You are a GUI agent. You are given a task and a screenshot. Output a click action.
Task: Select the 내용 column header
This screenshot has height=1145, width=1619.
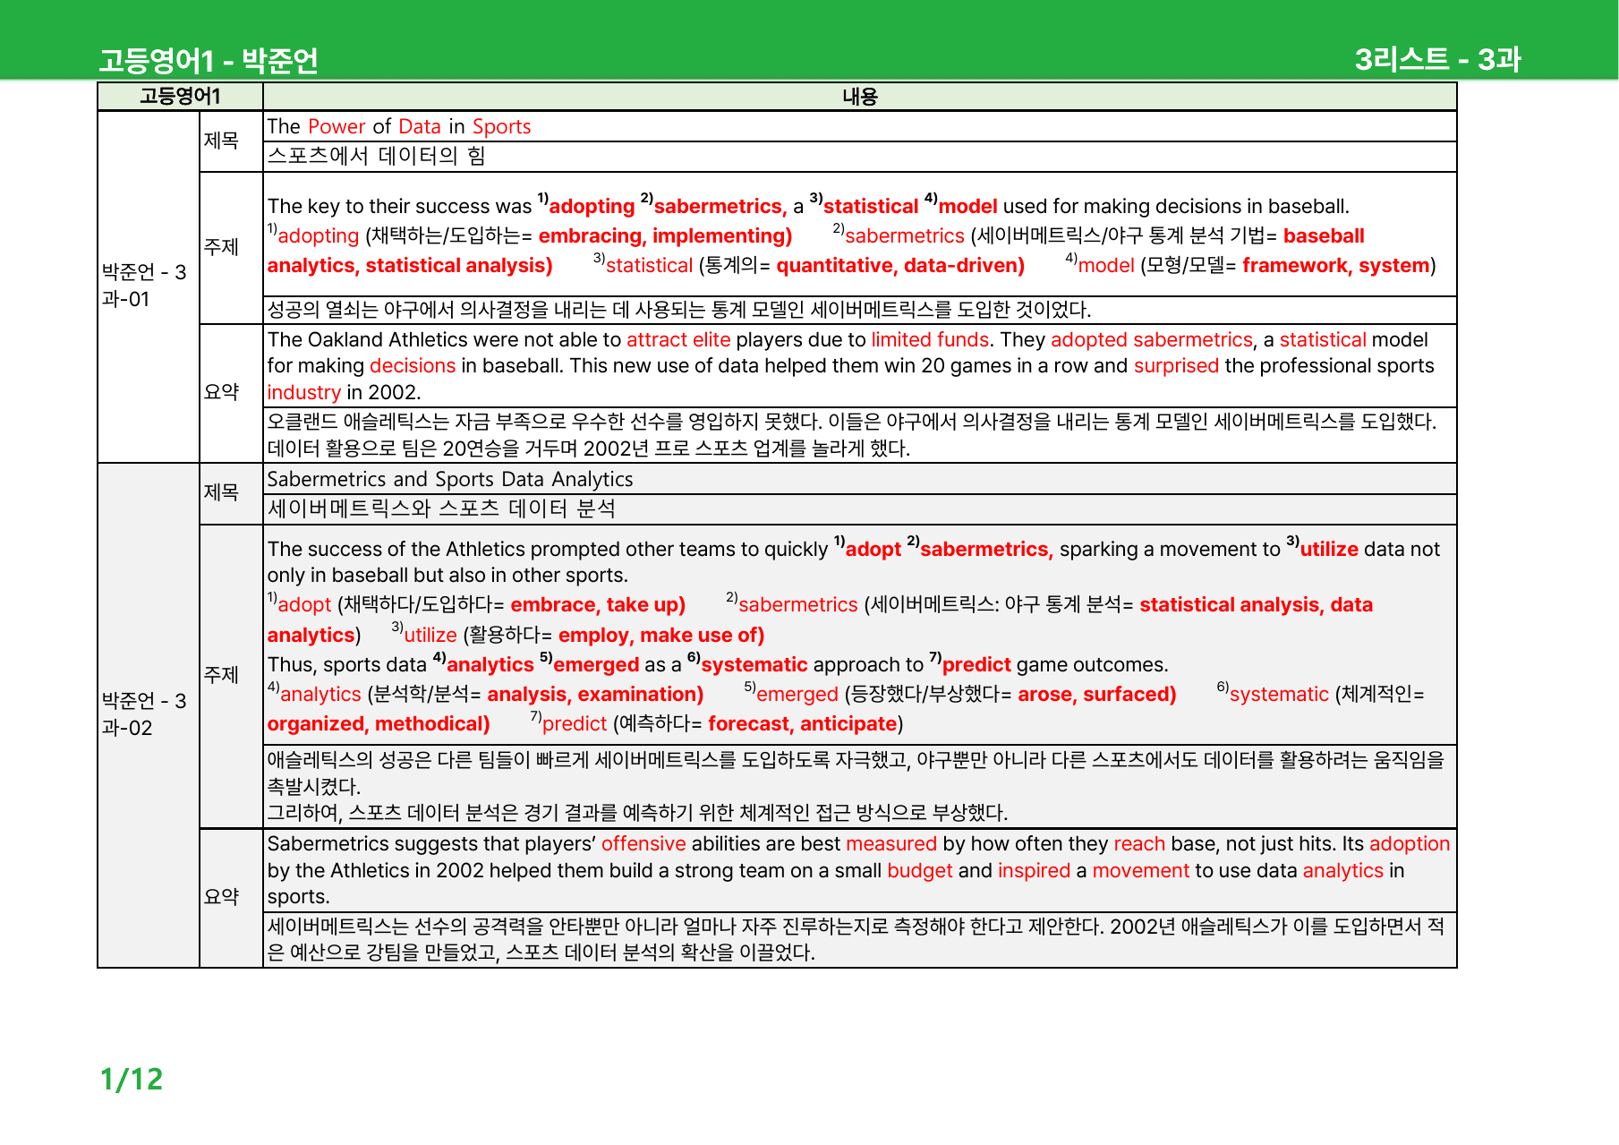coord(860,97)
